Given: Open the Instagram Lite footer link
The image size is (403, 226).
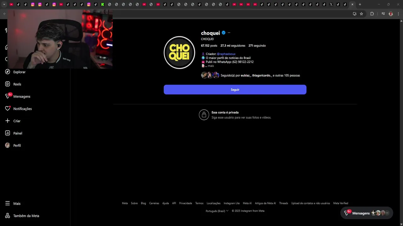Looking at the screenshot, I should click(x=232, y=203).
